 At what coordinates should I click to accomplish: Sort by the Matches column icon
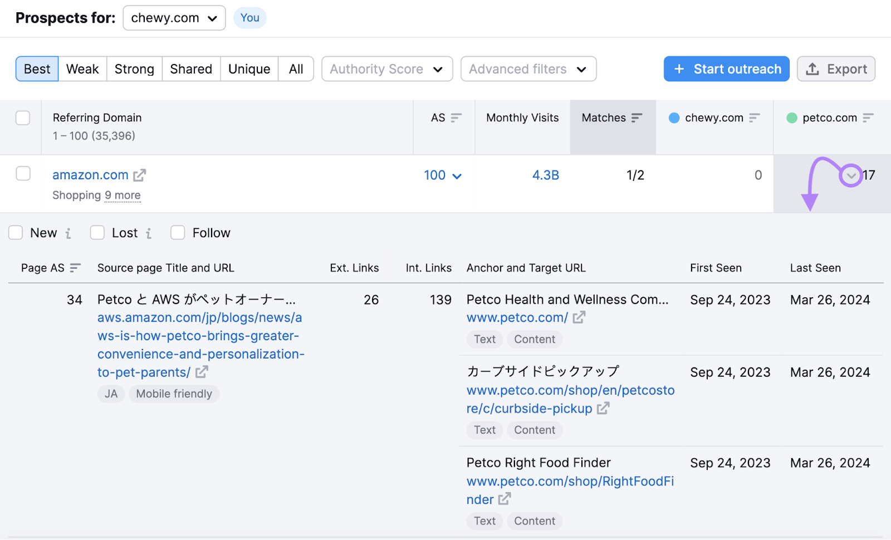tap(637, 118)
